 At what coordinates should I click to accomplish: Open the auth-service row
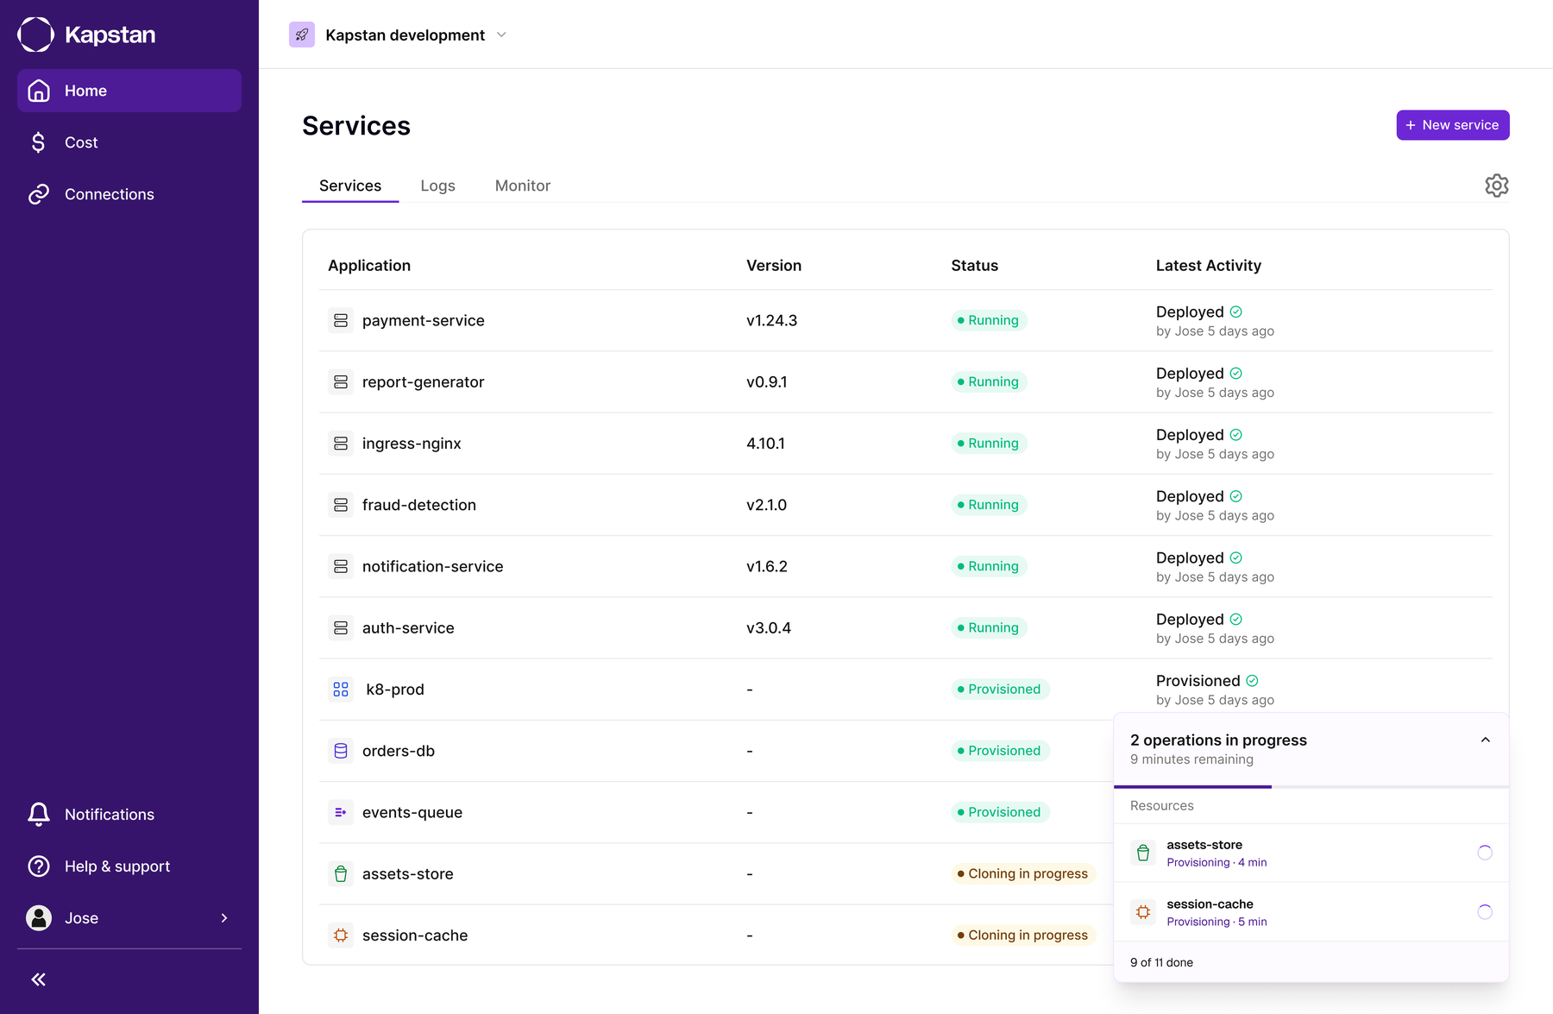(906, 628)
